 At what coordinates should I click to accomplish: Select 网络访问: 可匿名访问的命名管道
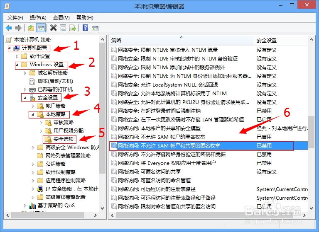(x=209, y=181)
